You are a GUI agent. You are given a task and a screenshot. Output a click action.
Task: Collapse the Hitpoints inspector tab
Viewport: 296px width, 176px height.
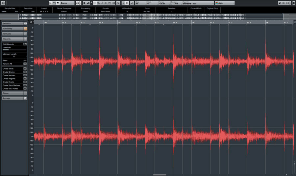pyautogui.click(x=12, y=39)
